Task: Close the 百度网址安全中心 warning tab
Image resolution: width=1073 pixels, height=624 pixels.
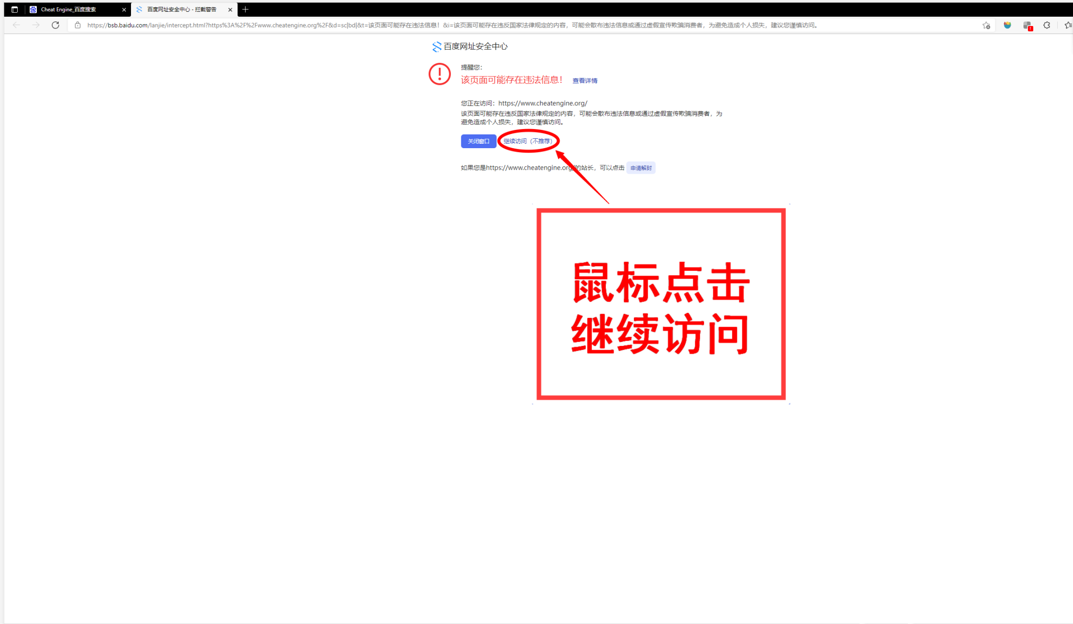Action: point(230,9)
